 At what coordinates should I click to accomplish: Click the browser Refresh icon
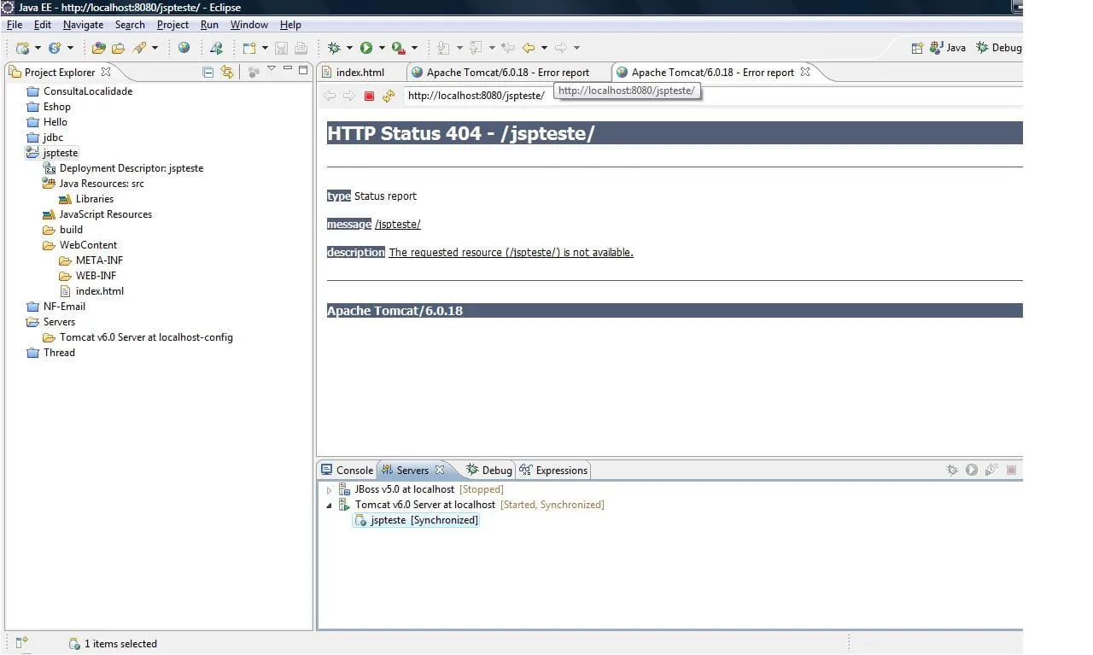(x=389, y=96)
